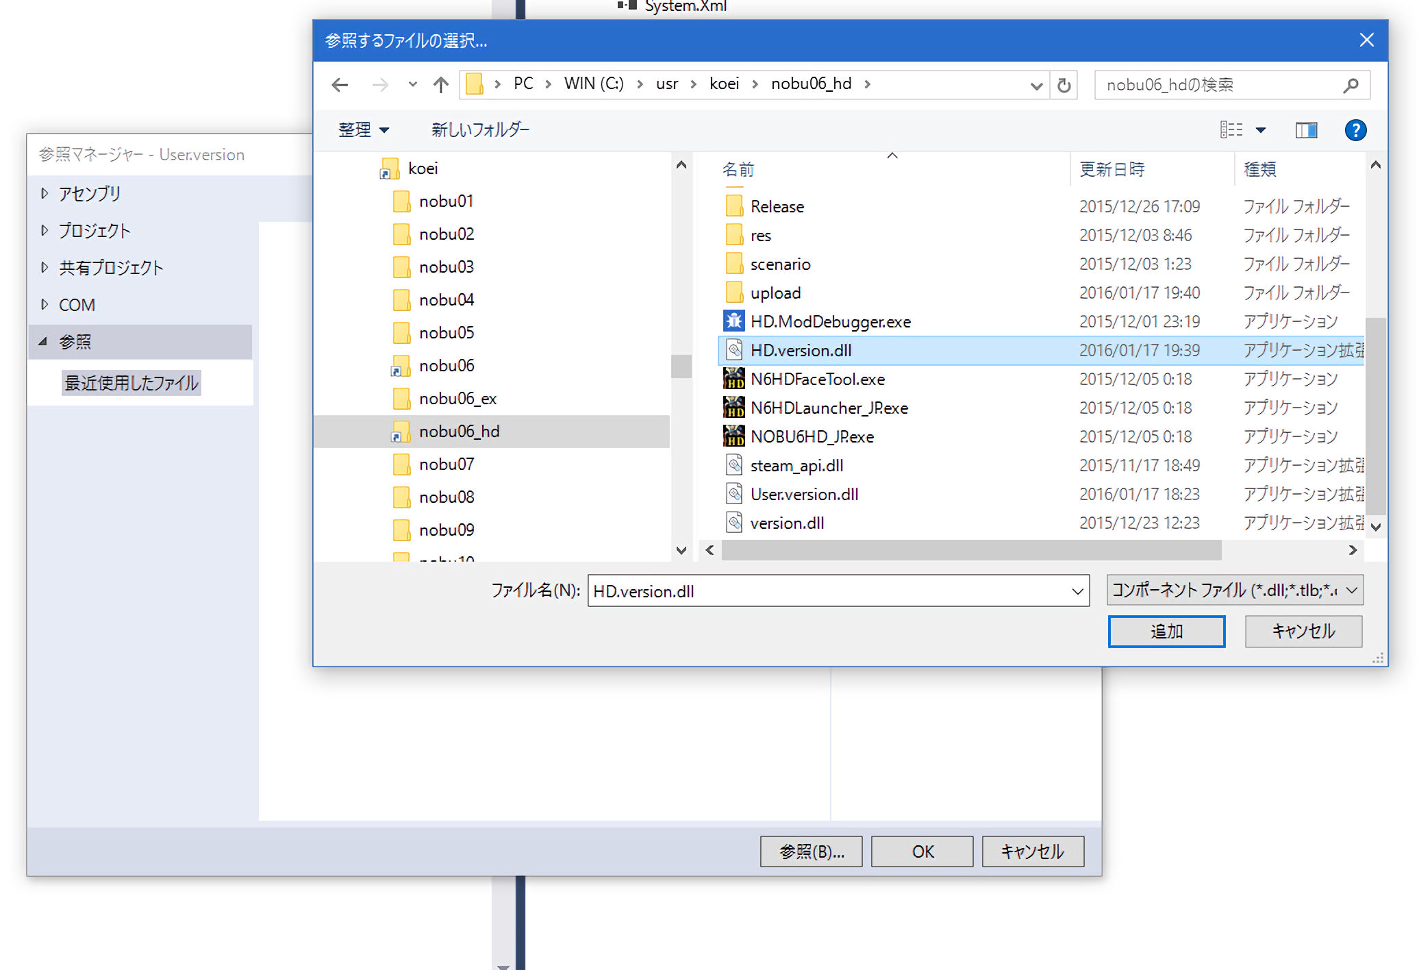1419x970 pixels.
Task: Select the N6HDFaceTool.exe application icon
Action: [x=734, y=379]
